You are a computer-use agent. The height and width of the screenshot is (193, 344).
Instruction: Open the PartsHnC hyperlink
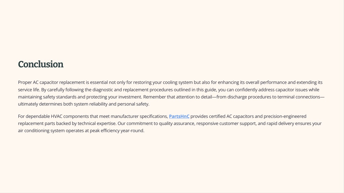(x=179, y=116)
